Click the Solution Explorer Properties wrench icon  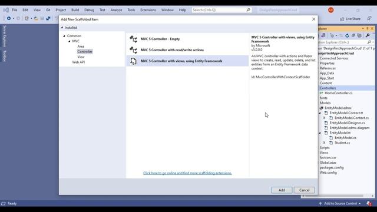tap(368, 35)
